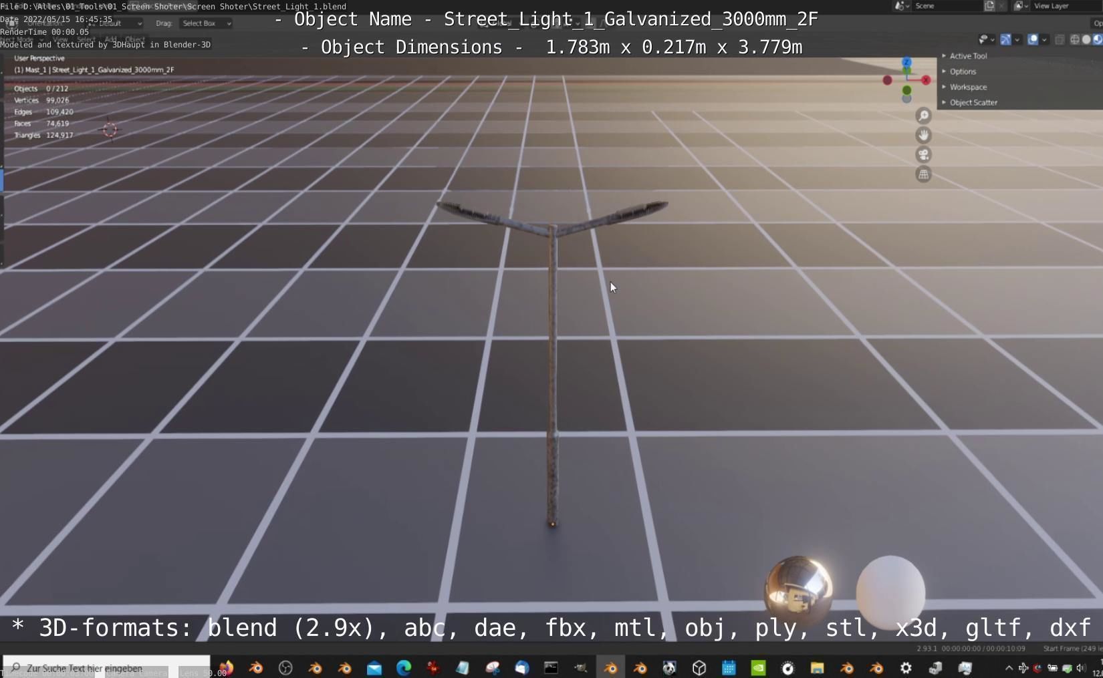Open the calendar app in taskbar

coord(729,668)
